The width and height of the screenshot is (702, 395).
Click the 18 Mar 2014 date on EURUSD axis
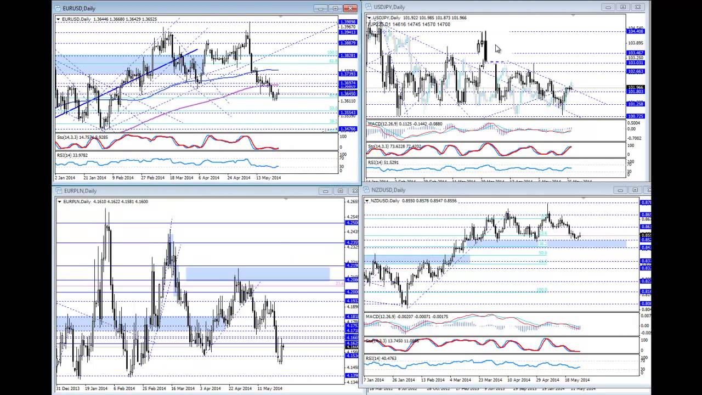tap(181, 178)
